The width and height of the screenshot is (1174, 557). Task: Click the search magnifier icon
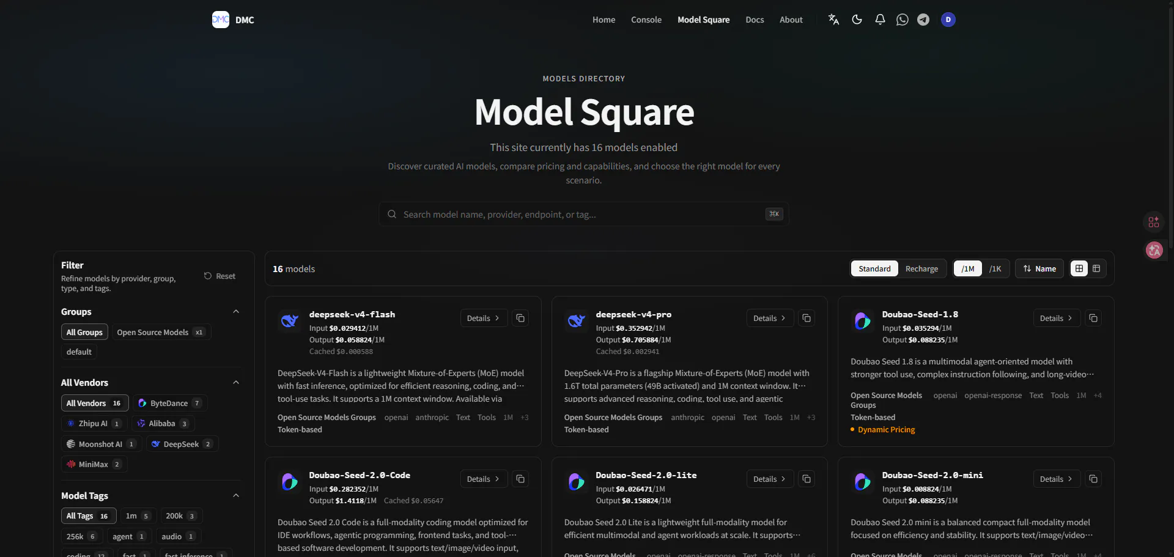click(x=392, y=214)
